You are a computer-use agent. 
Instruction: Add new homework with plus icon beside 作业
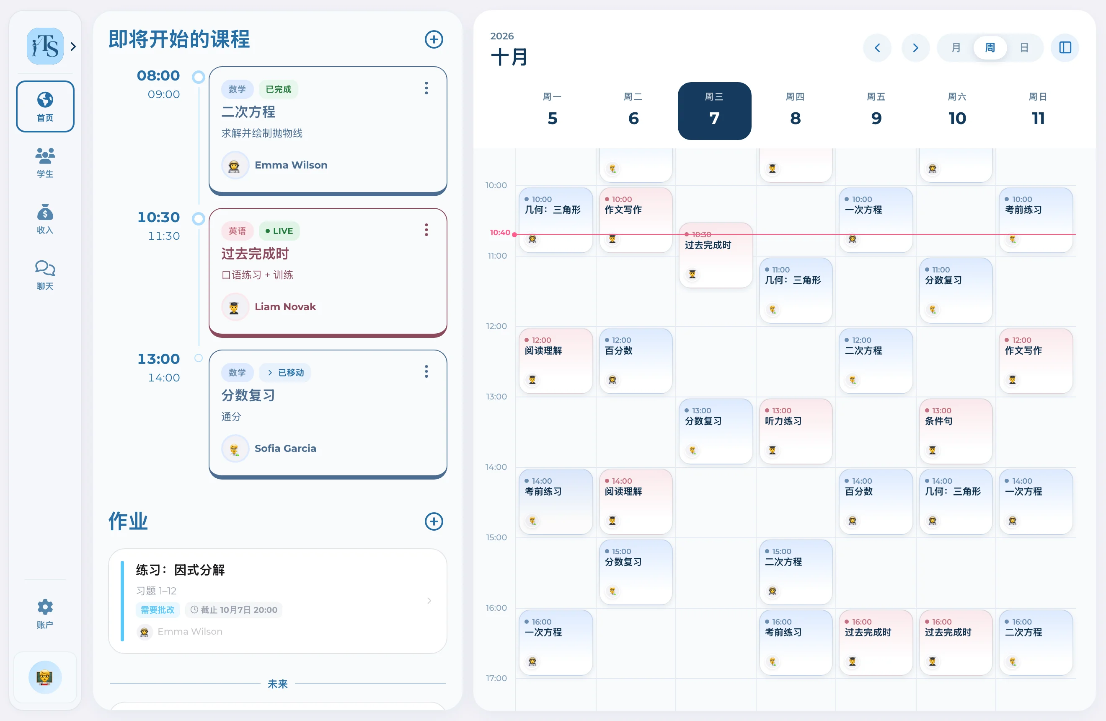click(434, 521)
